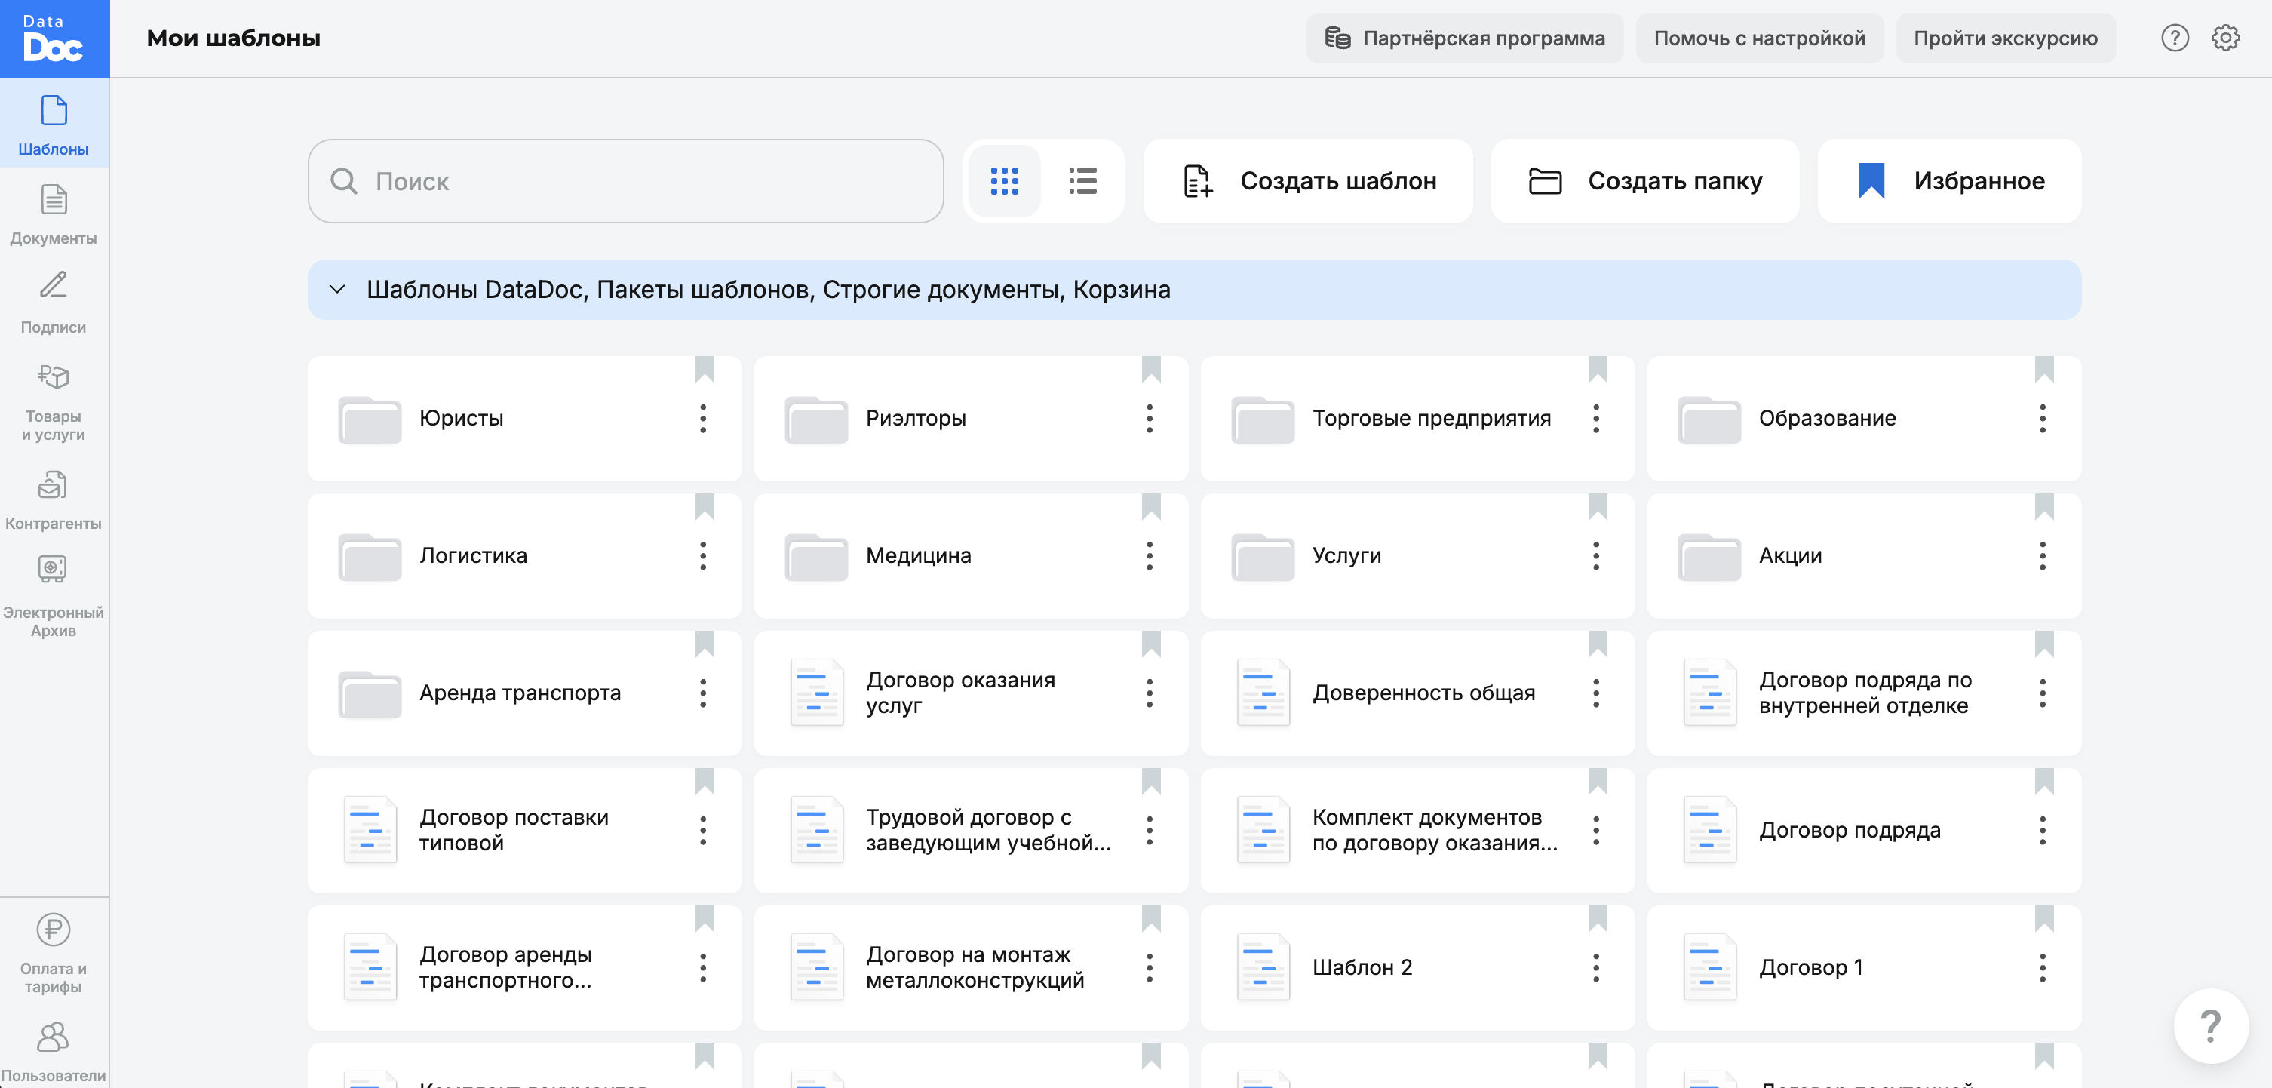This screenshot has height=1088, width=2272.
Task: Open Оплата и тарифы
Action: [54, 957]
